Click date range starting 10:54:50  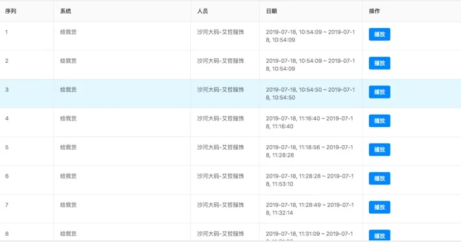310,93
